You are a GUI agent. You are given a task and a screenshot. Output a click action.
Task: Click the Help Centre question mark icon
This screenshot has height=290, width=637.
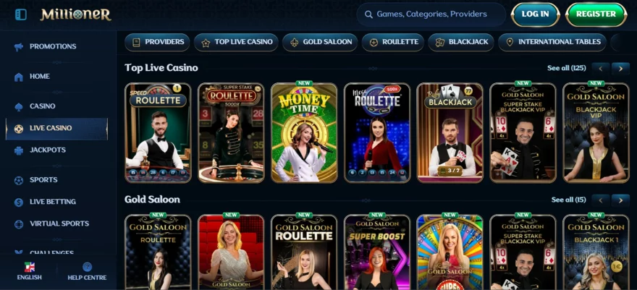point(87,267)
